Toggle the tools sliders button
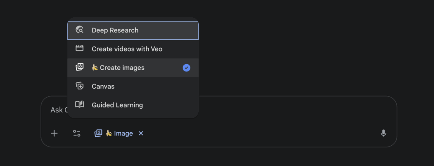The height and width of the screenshot is (166, 434). coord(77,133)
